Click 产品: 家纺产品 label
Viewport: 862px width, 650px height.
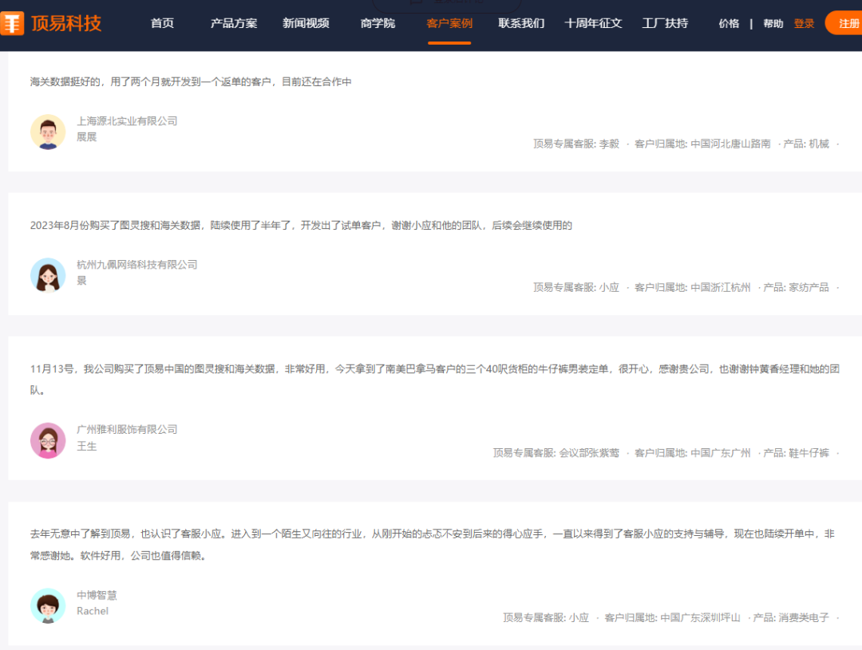(x=796, y=287)
